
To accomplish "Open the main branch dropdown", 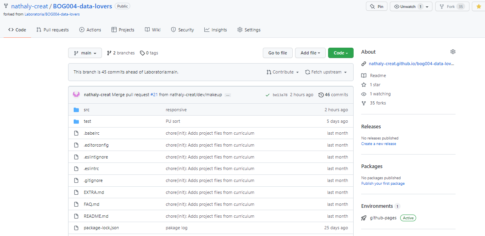I will pos(85,53).
